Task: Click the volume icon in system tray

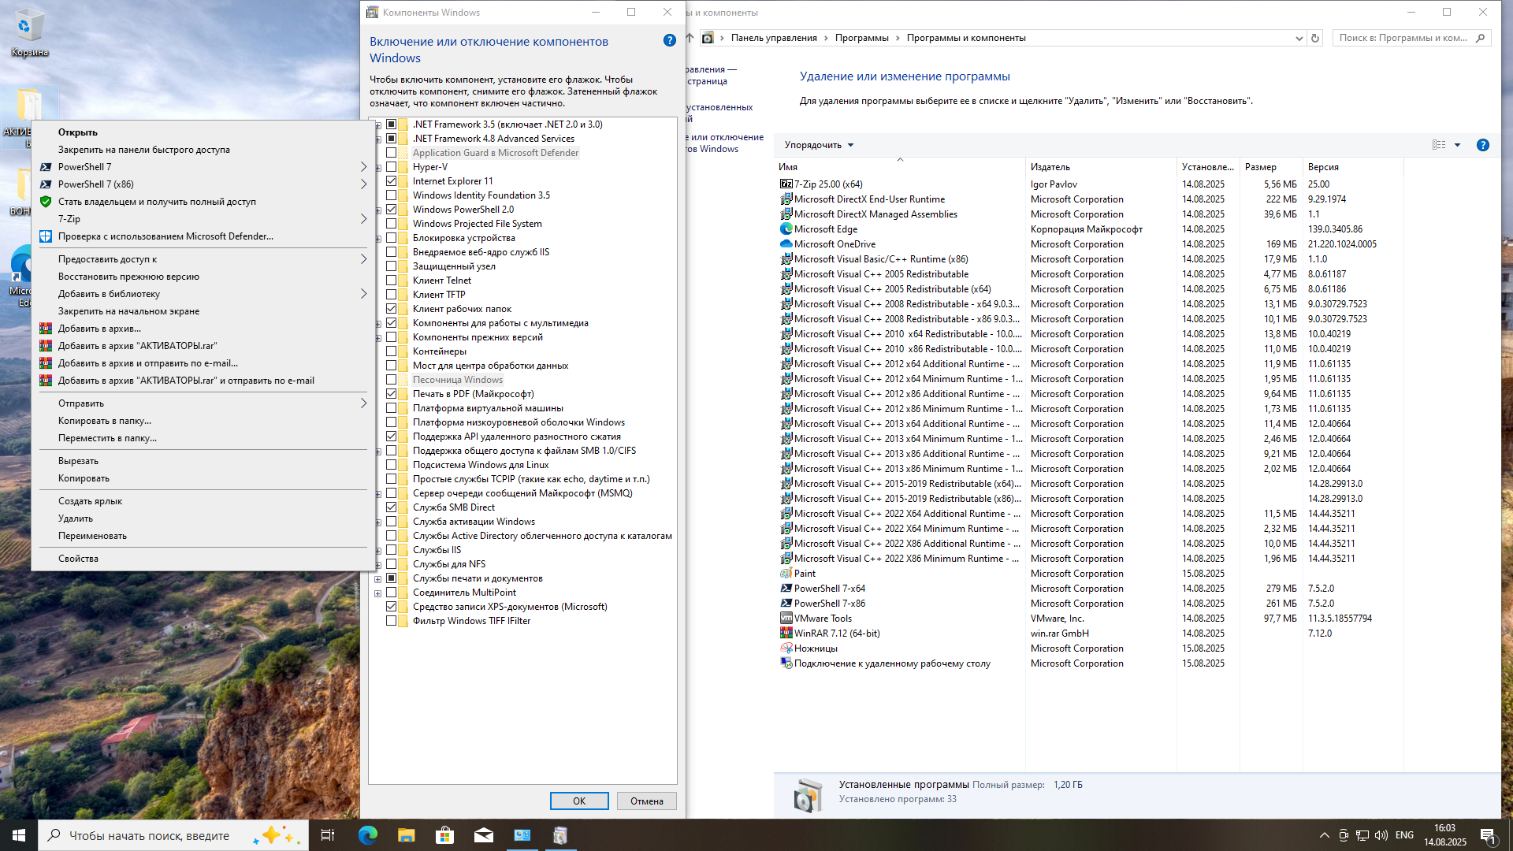Action: [x=1381, y=835]
